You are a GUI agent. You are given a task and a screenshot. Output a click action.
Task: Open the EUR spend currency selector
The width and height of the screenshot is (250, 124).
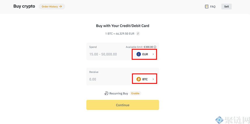[x=145, y=54]
